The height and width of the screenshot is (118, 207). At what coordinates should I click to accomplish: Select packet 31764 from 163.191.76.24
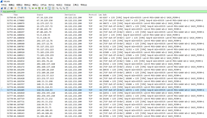[x=104, y=58]
